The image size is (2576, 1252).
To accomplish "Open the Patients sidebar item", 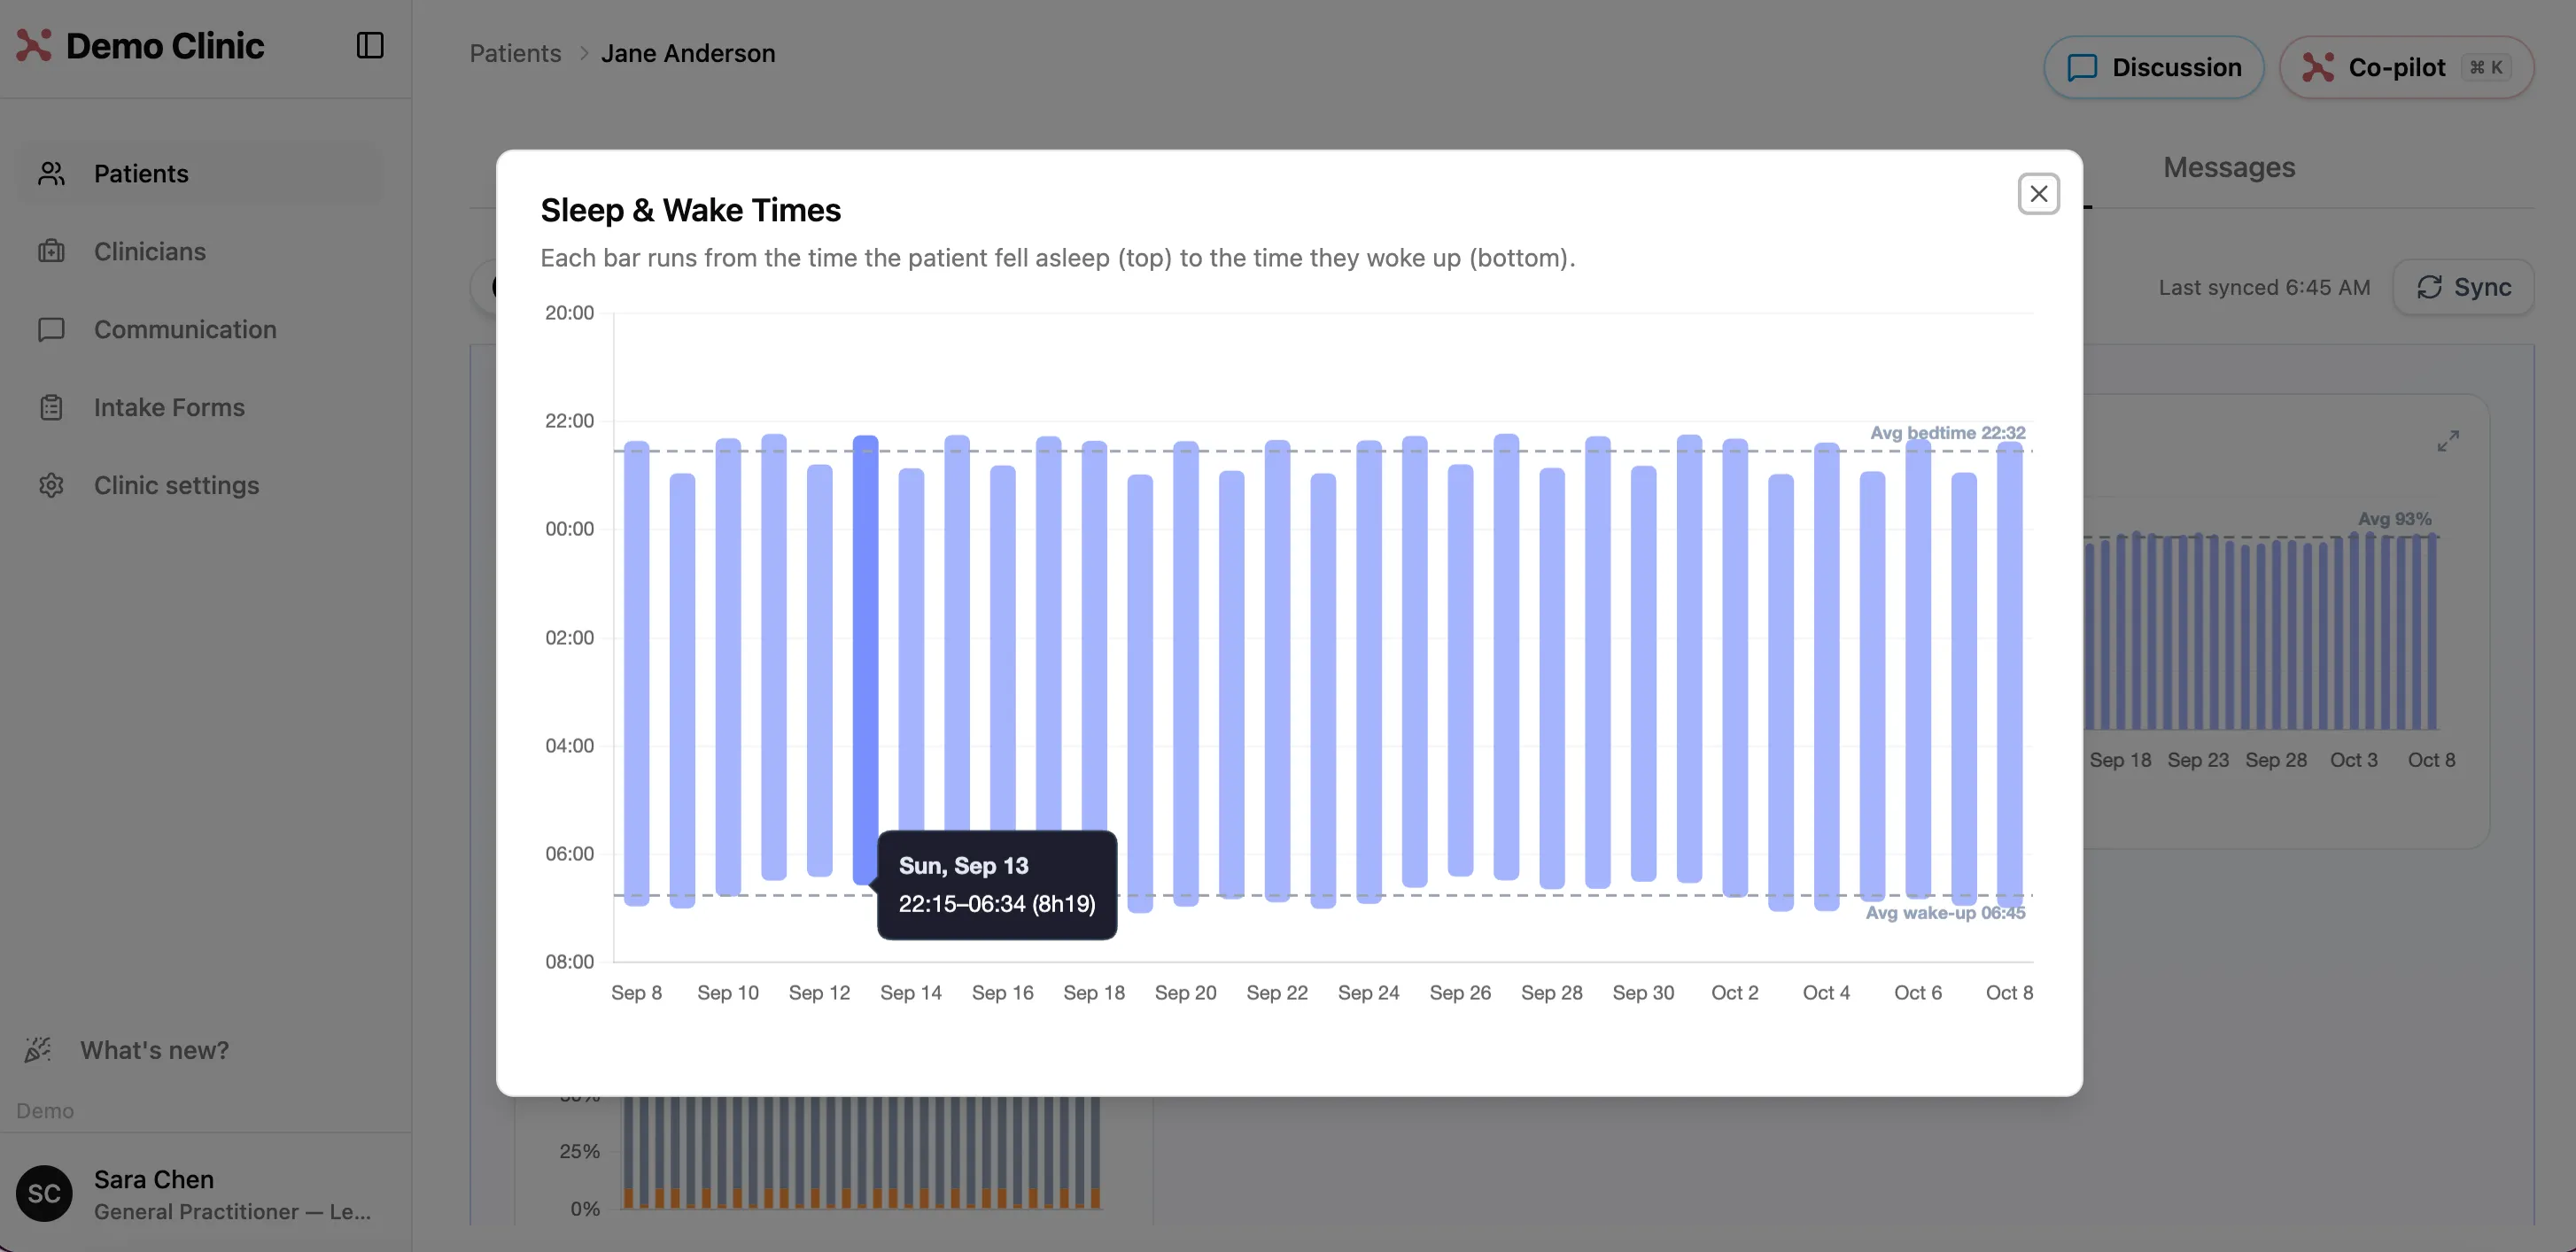I will [200, 174].
